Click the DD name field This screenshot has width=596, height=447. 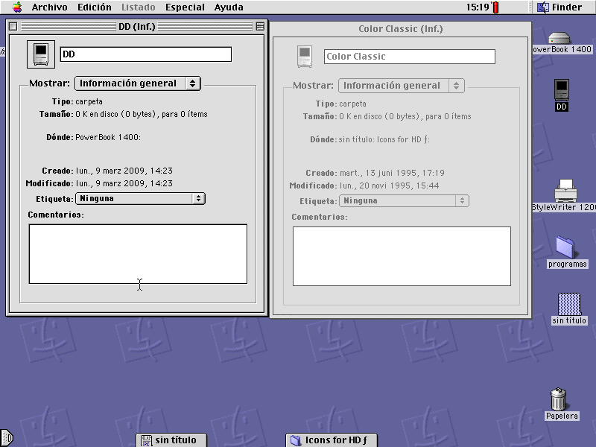click(x=146, y=54)
